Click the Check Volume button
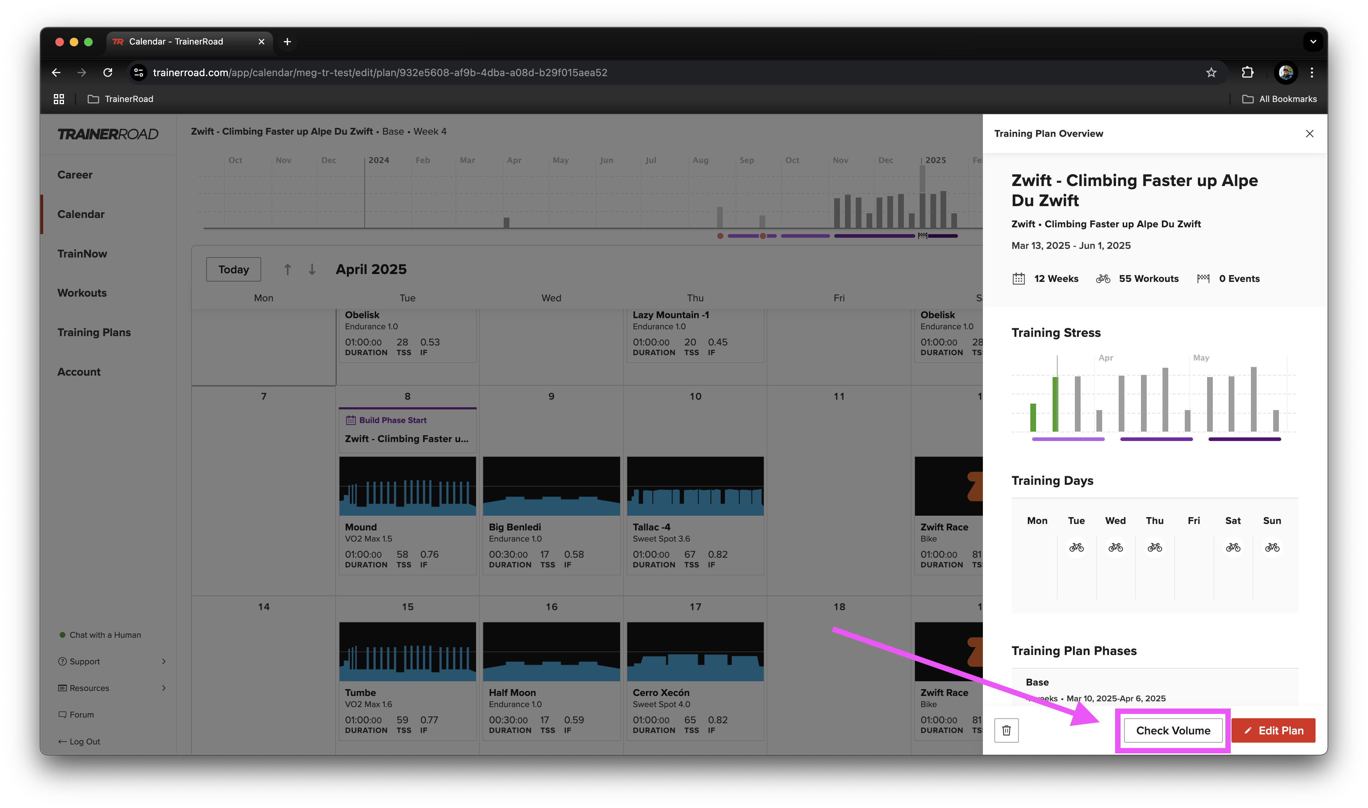 click(1173, 730)
